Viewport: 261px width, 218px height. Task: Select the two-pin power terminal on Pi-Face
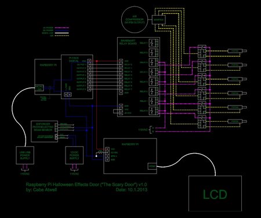click(68, 95)
